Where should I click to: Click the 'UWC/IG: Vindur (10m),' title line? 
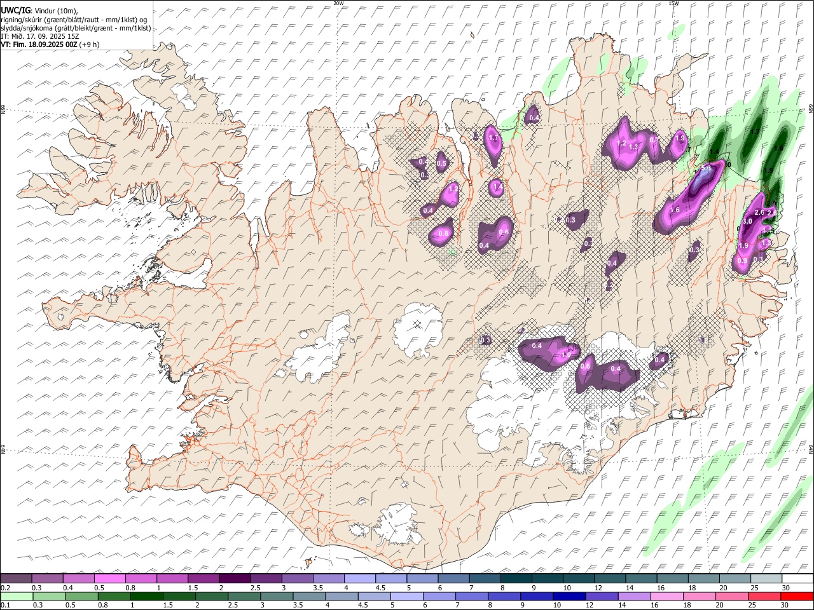[x=39, y=11]
